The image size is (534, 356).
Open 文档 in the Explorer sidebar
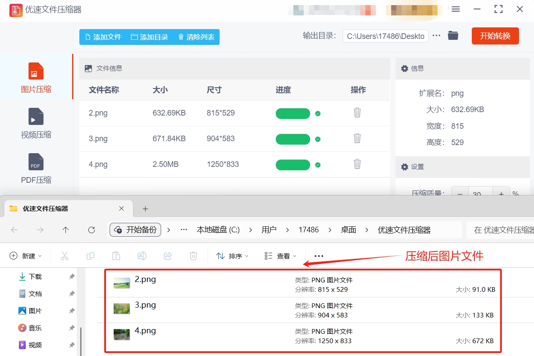point(35,294)
